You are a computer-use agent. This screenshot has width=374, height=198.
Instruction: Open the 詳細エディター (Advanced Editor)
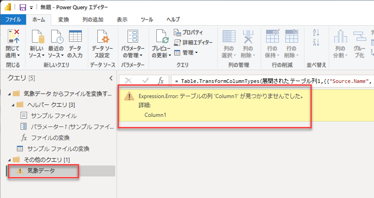(x=193, y=43)
